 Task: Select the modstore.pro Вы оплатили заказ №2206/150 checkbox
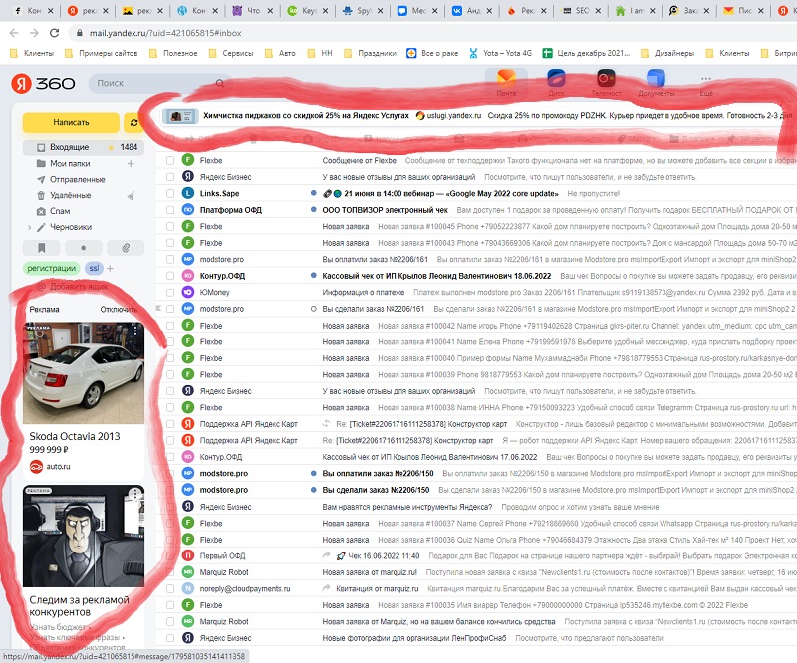(x=170, y=474)
